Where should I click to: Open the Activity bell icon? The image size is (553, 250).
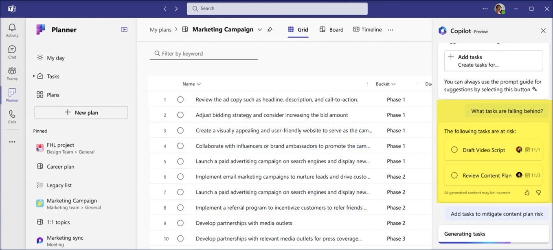pyautogui.click(x=12, y=31)
